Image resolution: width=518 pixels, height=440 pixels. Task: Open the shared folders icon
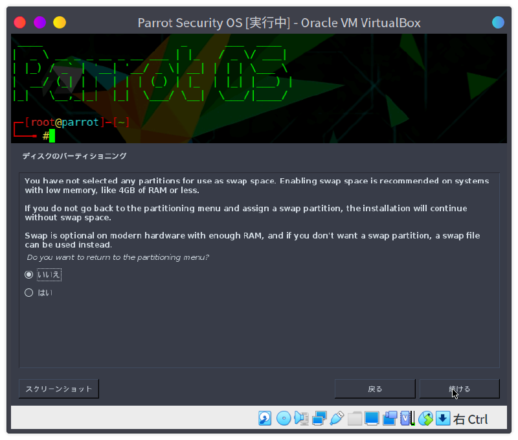[354, 419]
